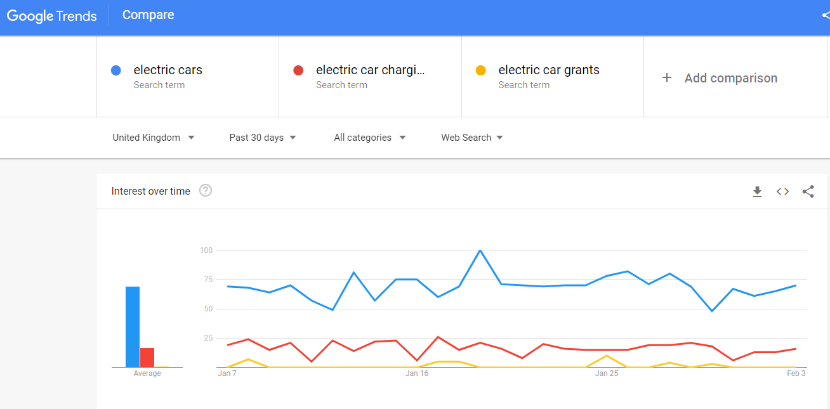Click the blue dot for electric cars
This screenshot has width=830, height=409.
[x=115, y=70]
